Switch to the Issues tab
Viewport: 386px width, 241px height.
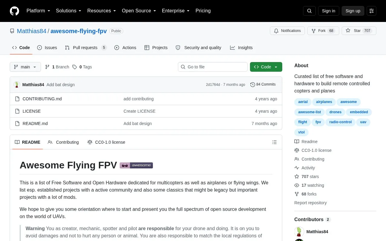click(47, 48)
